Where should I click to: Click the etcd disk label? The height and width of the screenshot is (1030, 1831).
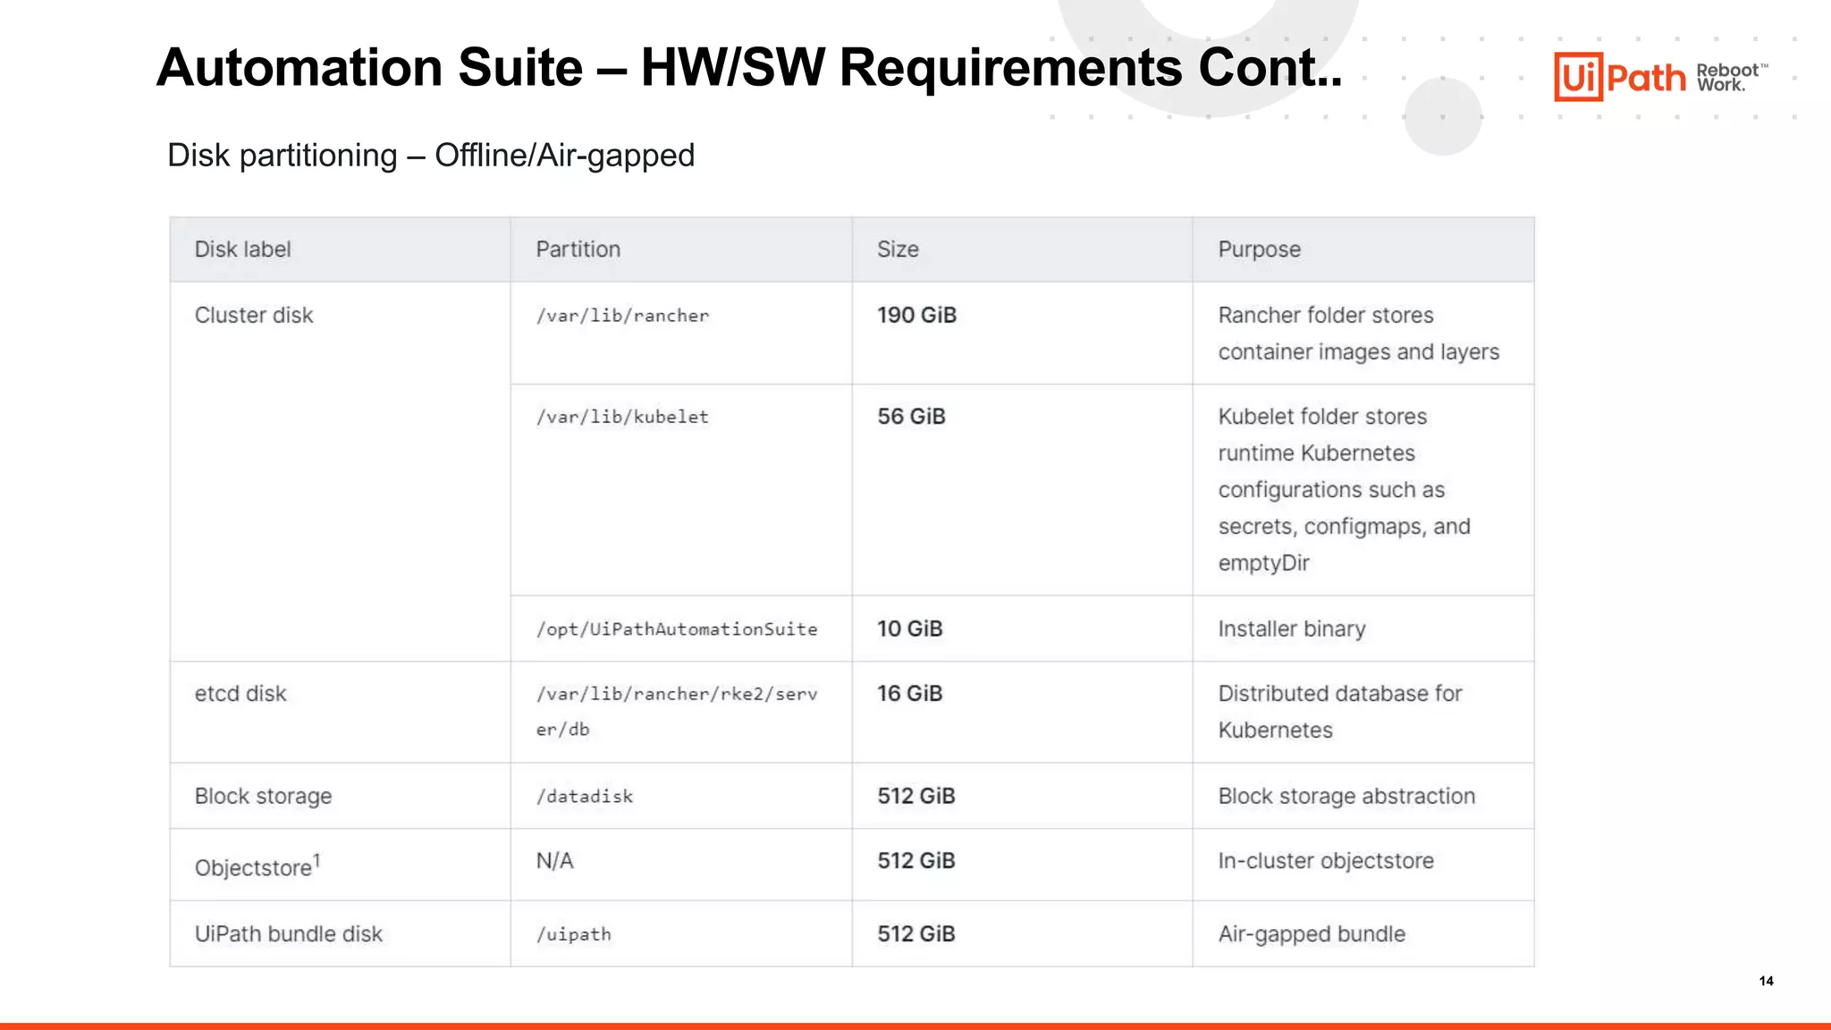240,694
